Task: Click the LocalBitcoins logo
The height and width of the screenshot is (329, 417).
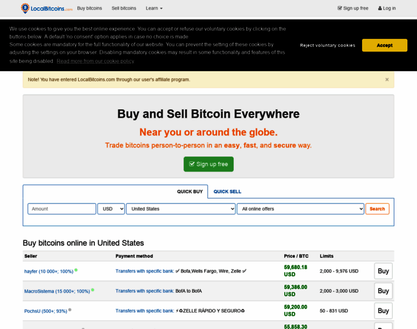Action: (47, 8)
